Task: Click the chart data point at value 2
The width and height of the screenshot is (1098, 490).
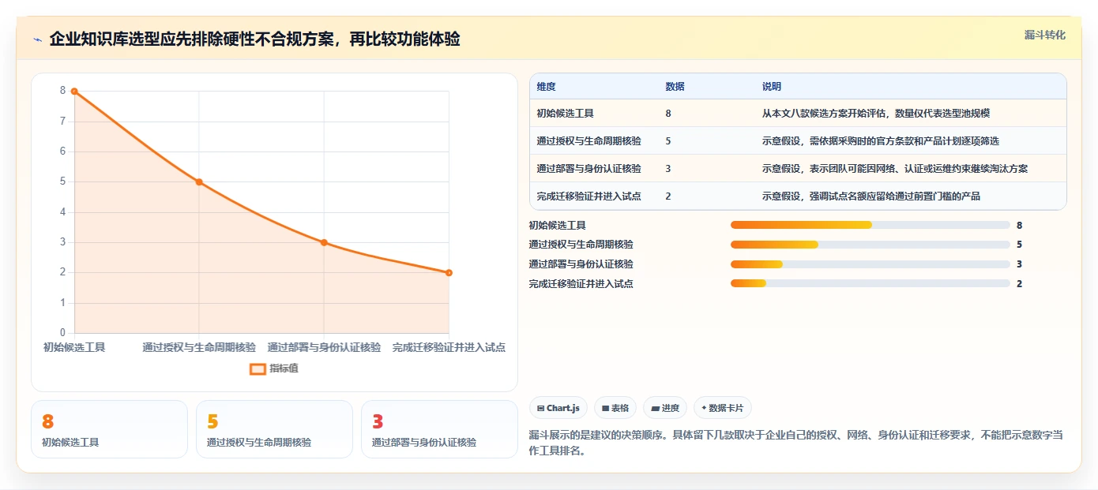Action: 449,273
